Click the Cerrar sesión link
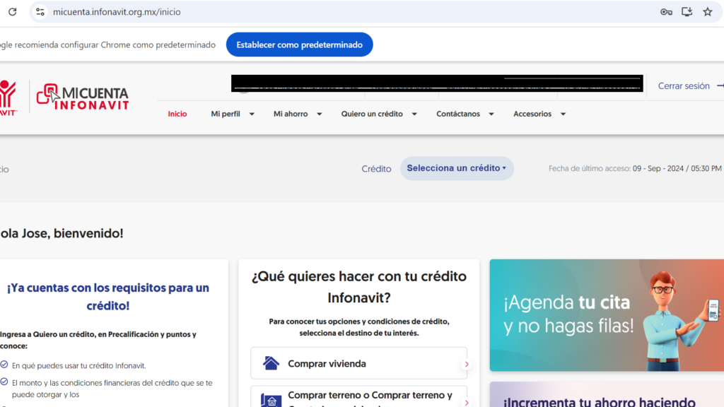 (684, 85)
